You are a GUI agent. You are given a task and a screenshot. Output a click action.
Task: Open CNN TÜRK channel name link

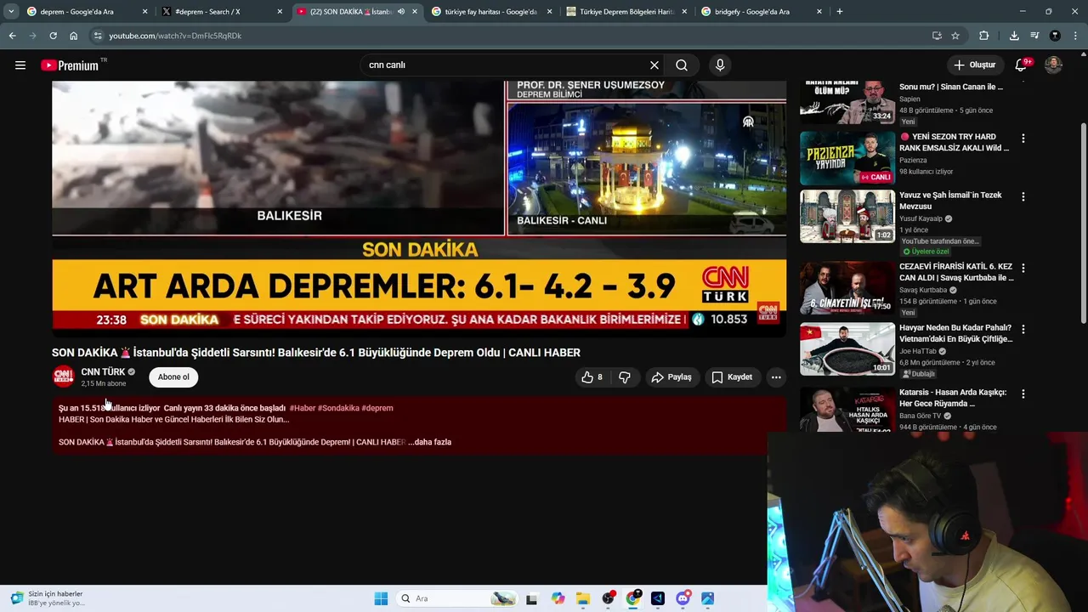103,371
